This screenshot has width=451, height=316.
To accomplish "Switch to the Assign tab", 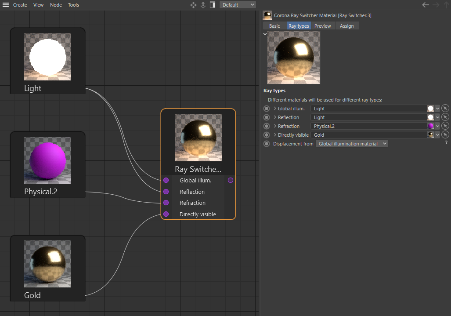I will 346,26.
